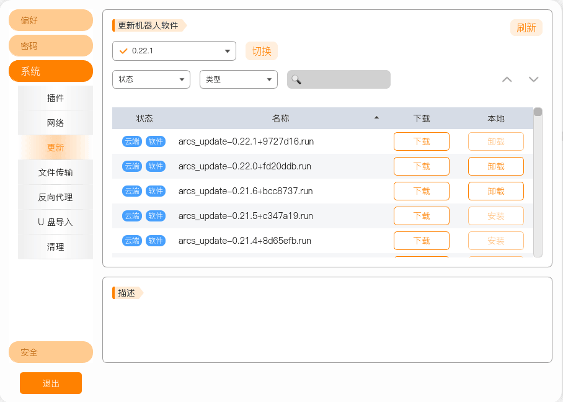Click the down chevron arrow icon
The height and width of the screenshot is (402, 563).
pyautogui.click(x=534, y=79)
